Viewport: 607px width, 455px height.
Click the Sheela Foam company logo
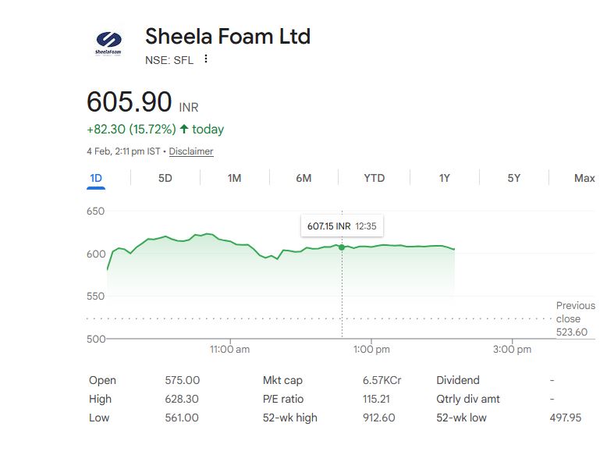point(108,42)
